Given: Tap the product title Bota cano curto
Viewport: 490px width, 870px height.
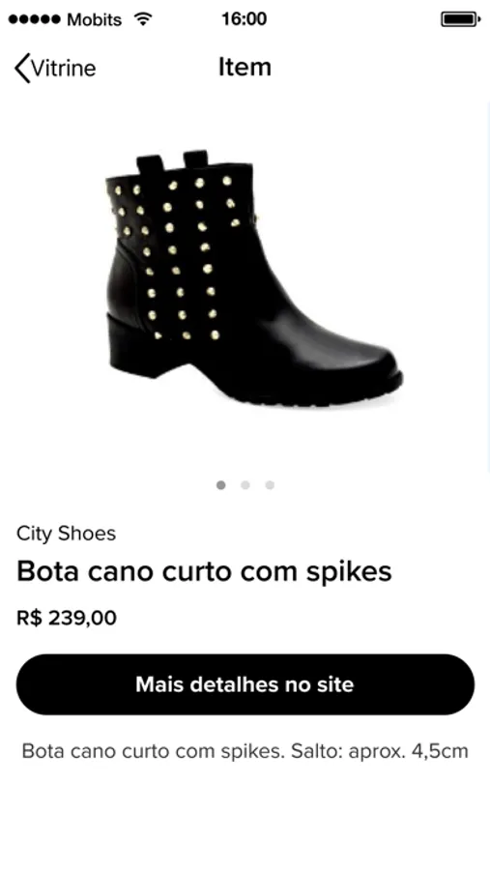Looking at the screenshot, I should tap(204, 571).
